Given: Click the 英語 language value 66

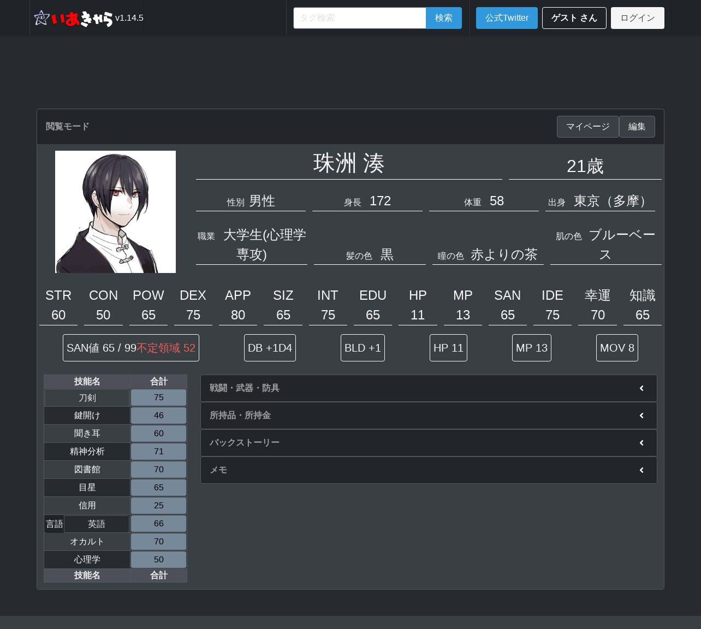Looking at the screenshot, I should coord(159,524).
